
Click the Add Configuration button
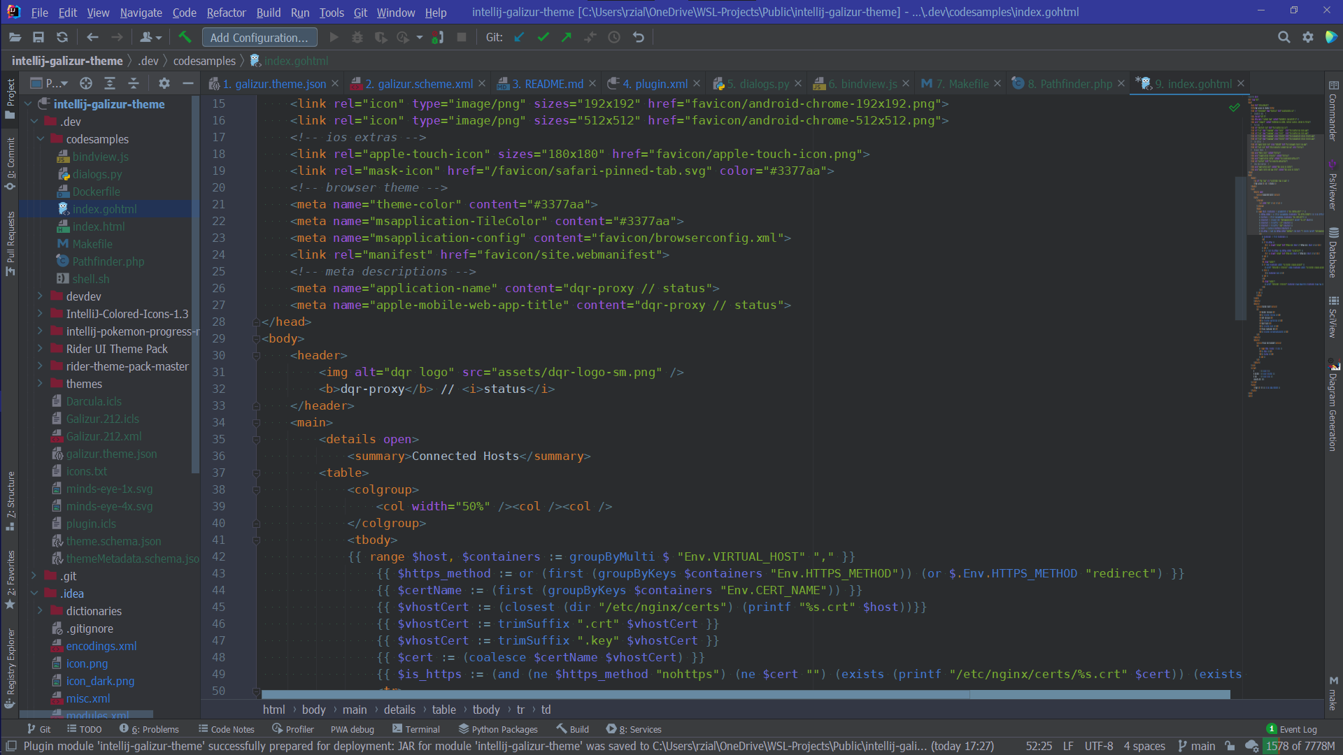(x=260, y=37)
